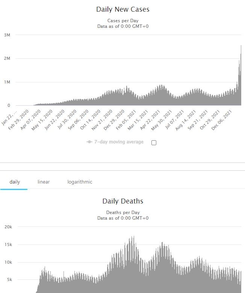The image size is (245, 293).
Task: Click the tallest bar at the cases chart's right edge
Action: (x=241, y=75)
